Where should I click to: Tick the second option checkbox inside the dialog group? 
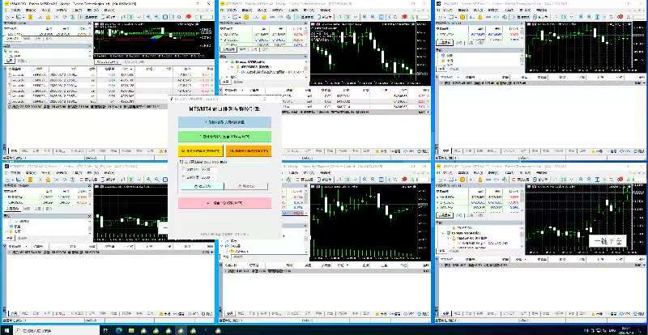[184, 177]
